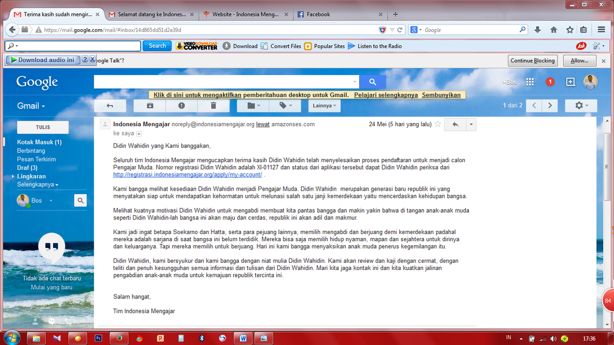Open the Firefox hamburger menu
This screenshot has width=614, height=345.
[x=601, y=30]
